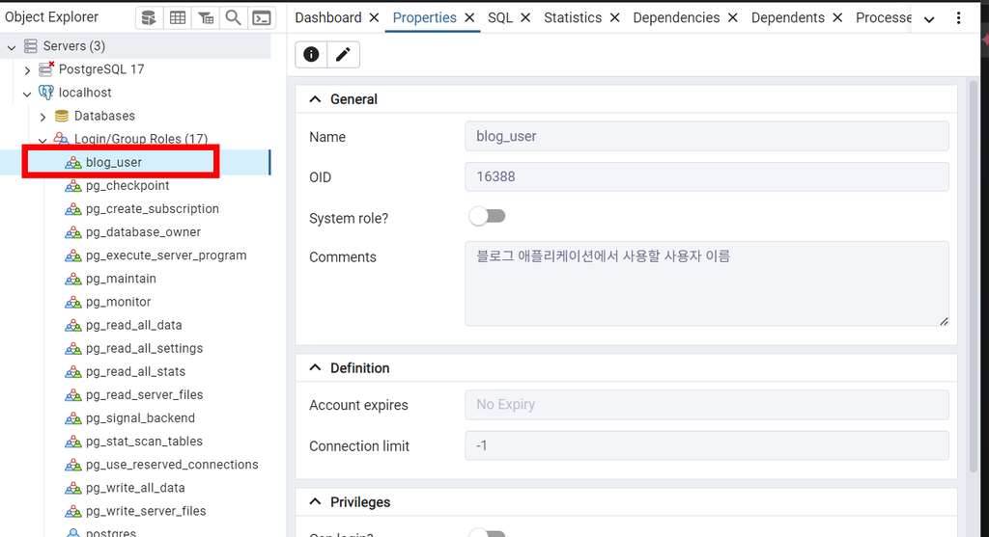
Task: Click the pg_signal_backend role icon
Action: 73,418
